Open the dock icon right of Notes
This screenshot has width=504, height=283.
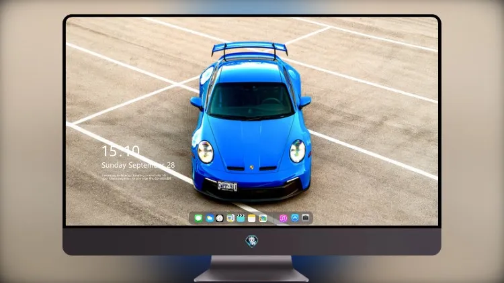(x=263, y=218)
